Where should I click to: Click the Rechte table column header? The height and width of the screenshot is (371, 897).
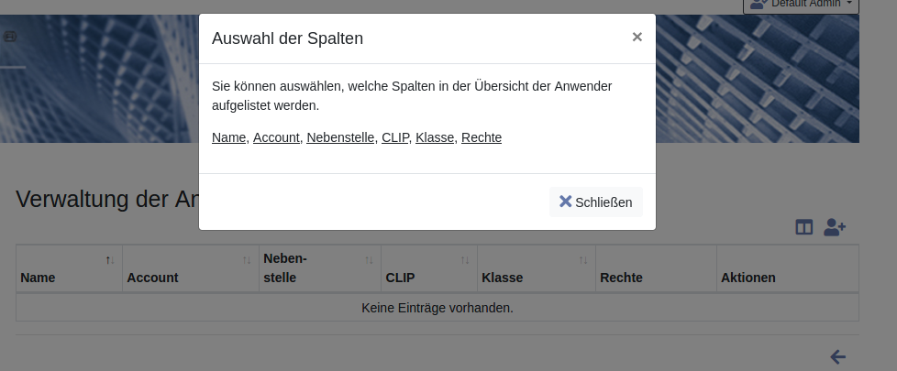pos(621,278)
